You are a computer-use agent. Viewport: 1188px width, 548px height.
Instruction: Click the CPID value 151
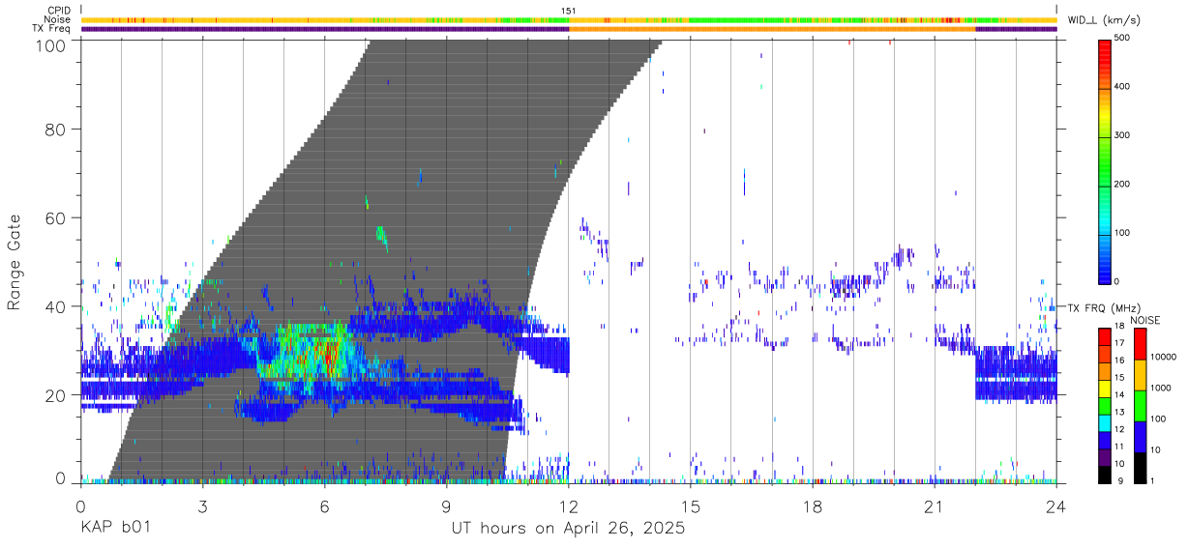pyautogui.click(x=569, y=11)
